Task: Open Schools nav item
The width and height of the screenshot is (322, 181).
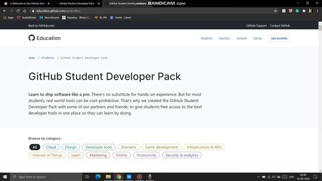Action: coord(242,38)
